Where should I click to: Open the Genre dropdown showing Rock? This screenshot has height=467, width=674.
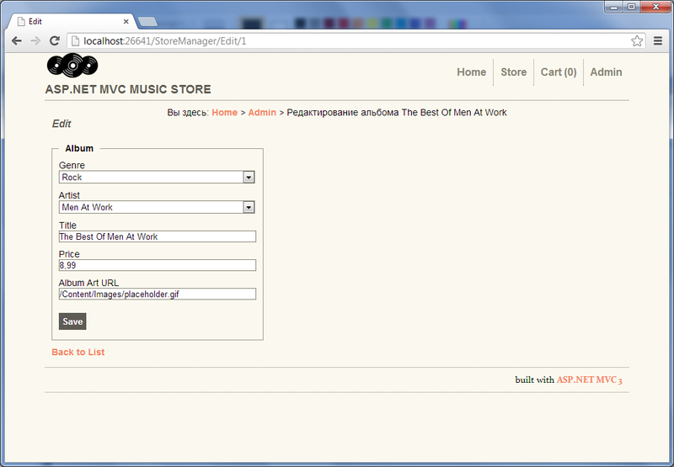[157, 177]
